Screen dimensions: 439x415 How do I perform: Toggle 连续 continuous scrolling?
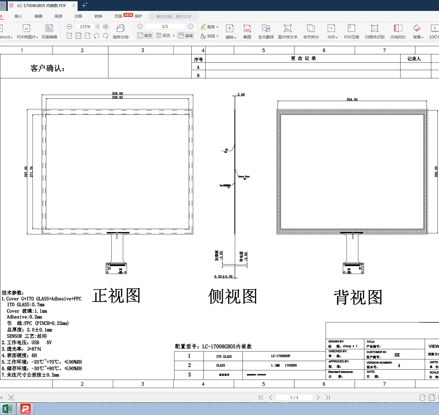pyautogui.click(x=186, y=35)
